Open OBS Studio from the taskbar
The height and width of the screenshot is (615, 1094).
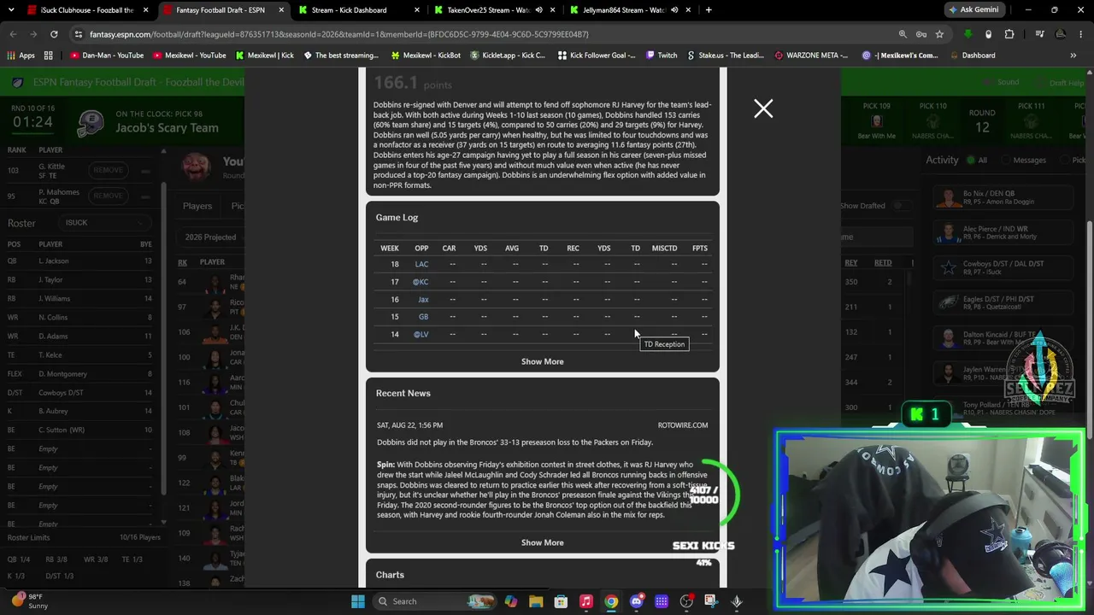click(x=686, y=601)
